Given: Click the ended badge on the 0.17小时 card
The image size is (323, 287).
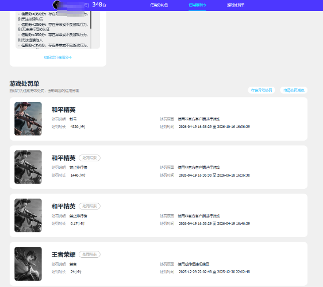Looking at the screenshot, I should point(90,206).
